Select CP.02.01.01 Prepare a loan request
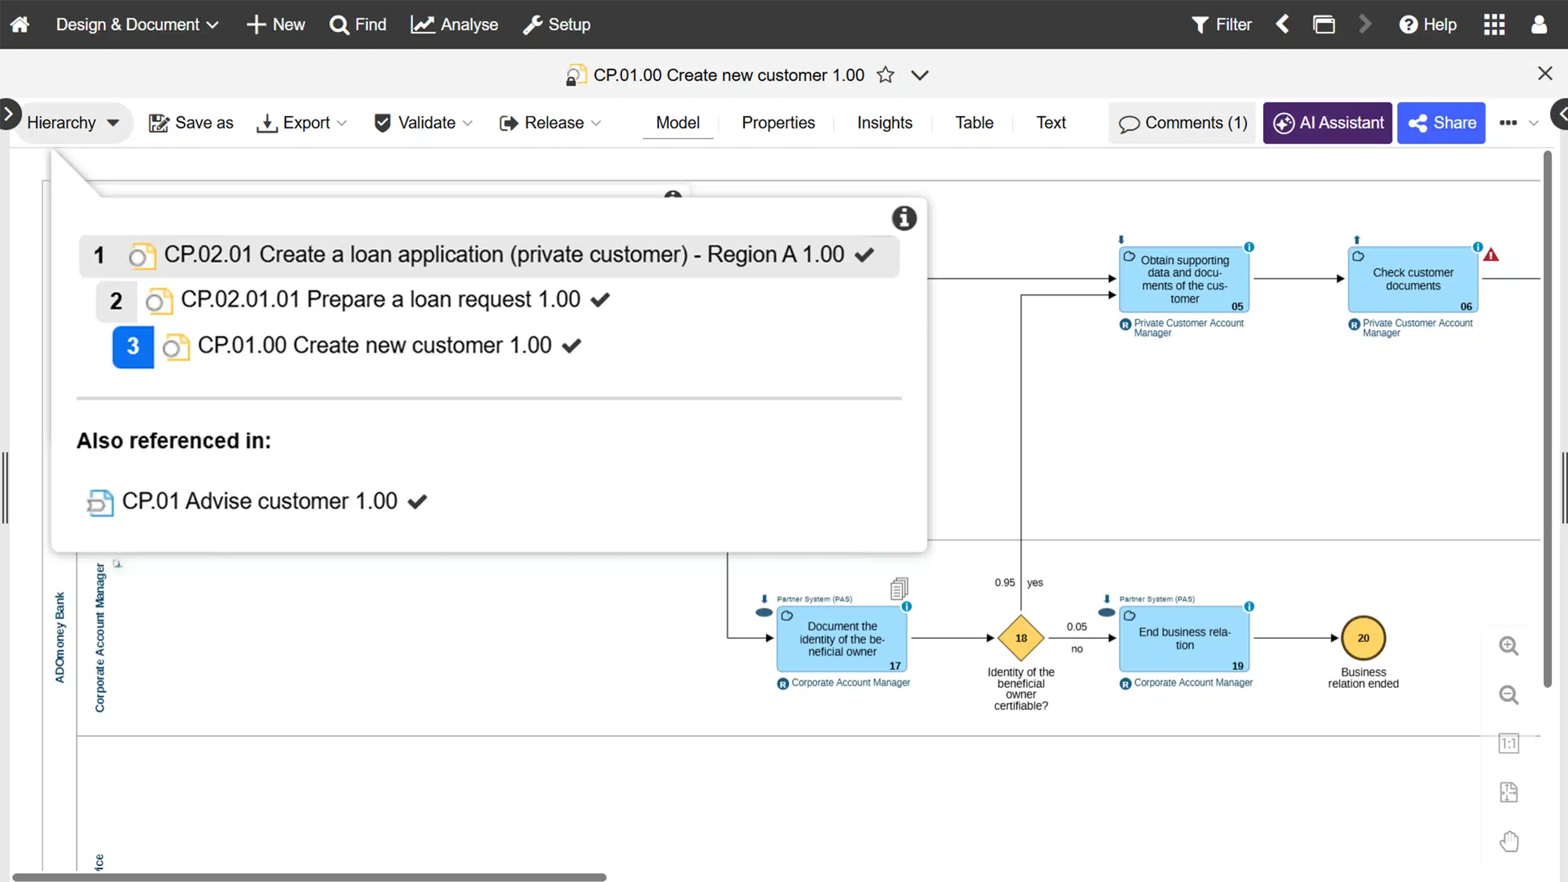Screen dimensions: 1568x882 click(x=380, y=300)
